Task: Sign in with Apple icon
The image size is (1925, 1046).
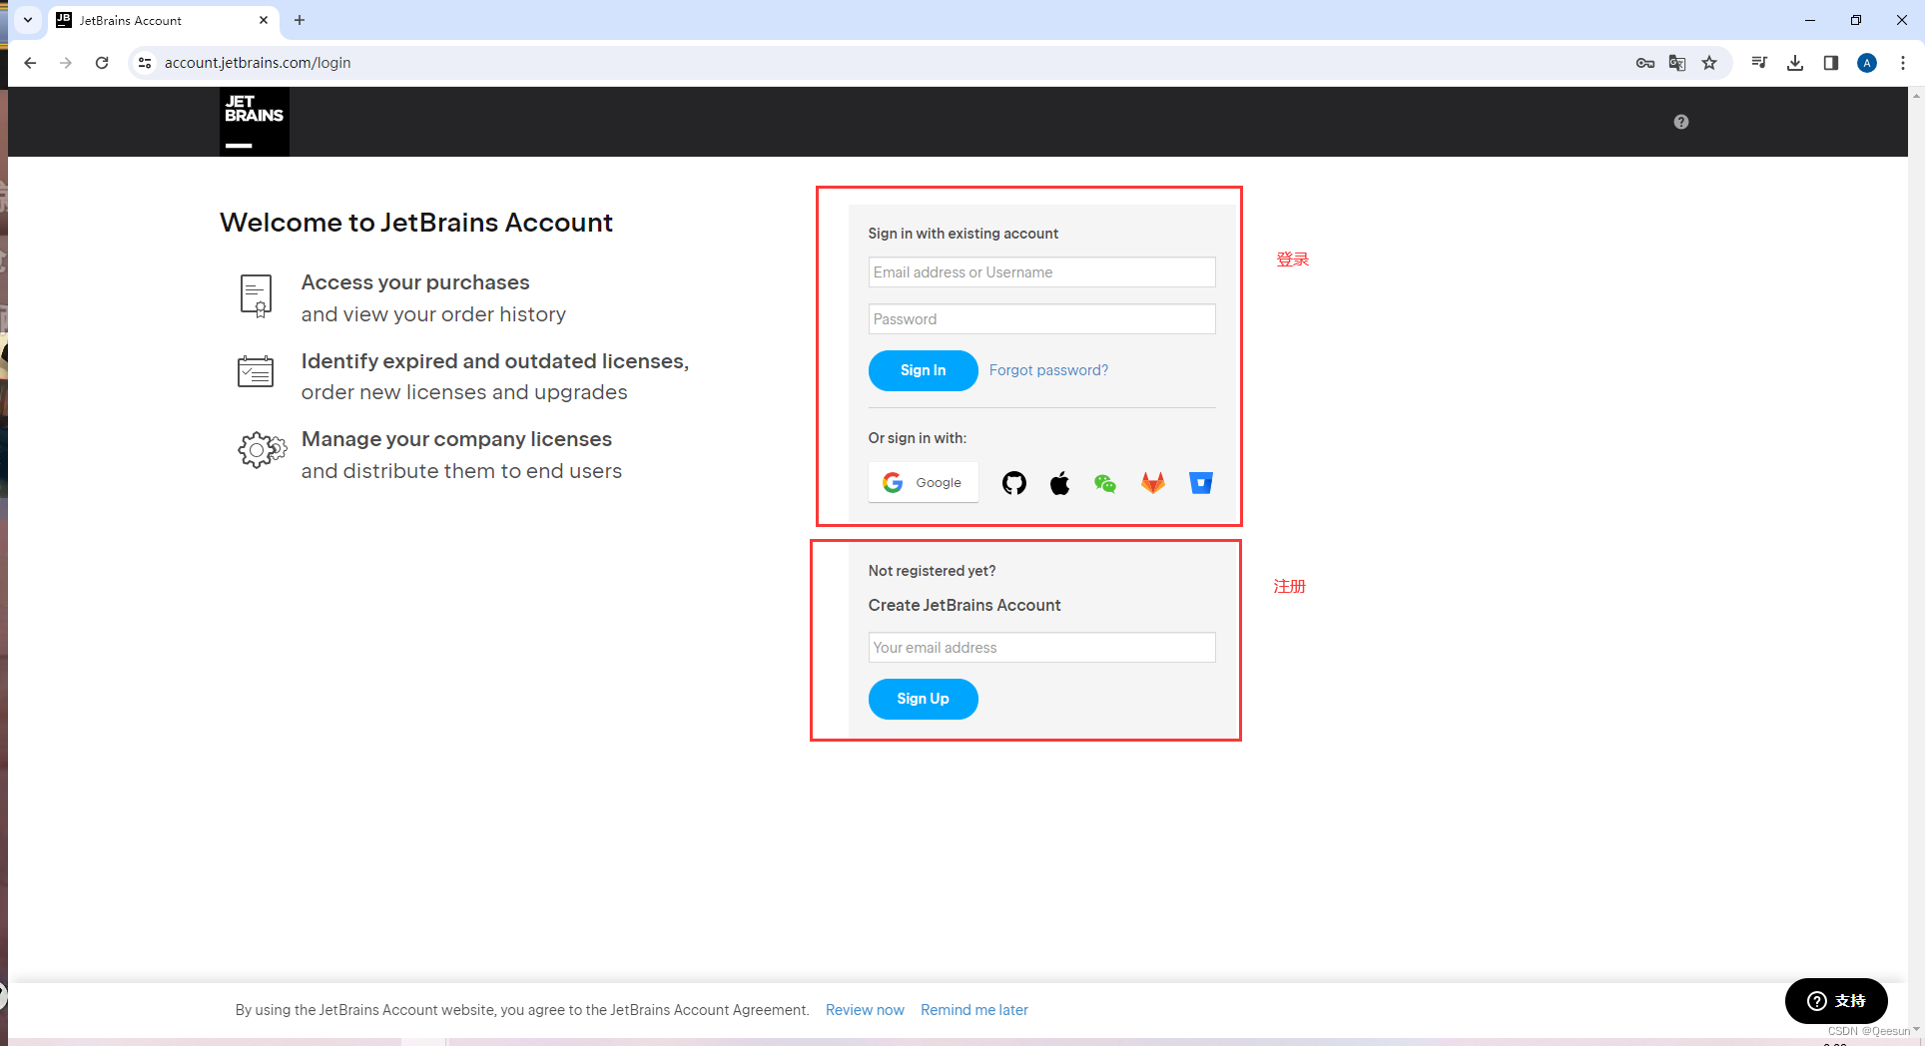Action: tap(1060, 483)
